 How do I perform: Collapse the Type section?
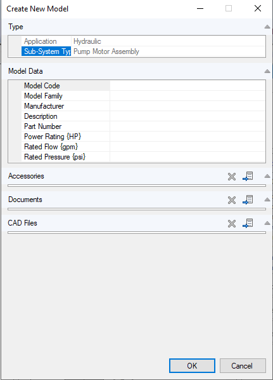point(267,27)
